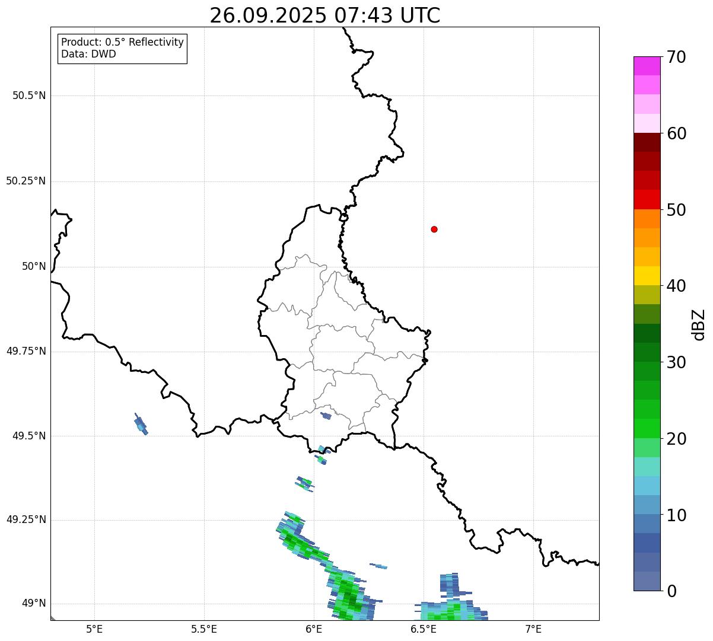
Task: Click the colorbar tick label 10
Action: point(677,515)
